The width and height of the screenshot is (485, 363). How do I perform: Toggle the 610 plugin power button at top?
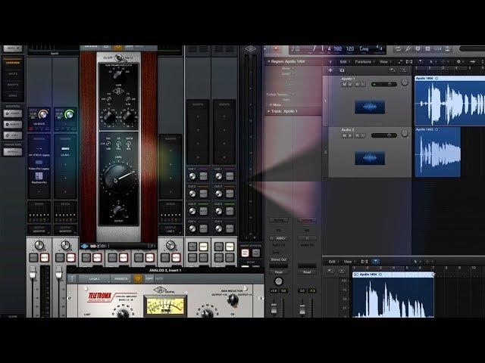117,47
